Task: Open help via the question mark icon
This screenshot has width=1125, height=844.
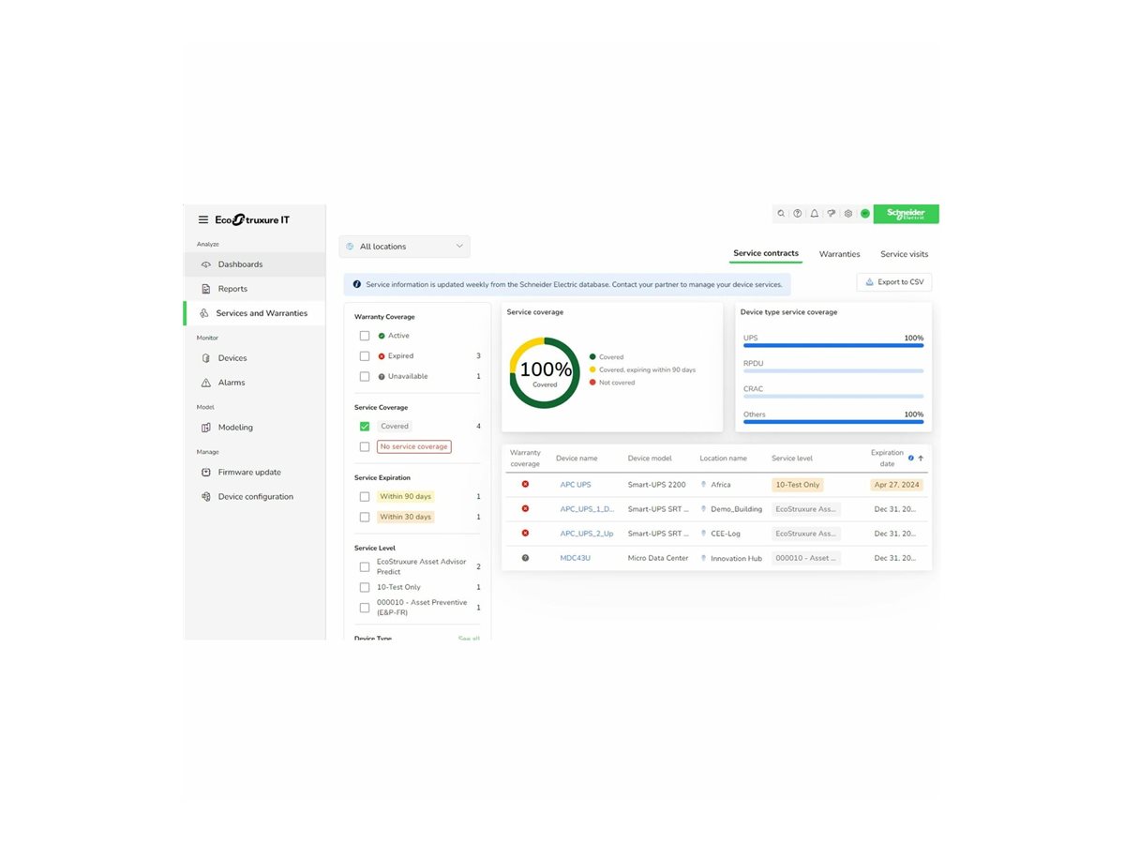Action: pyautogui.click(x=798, y=214)
